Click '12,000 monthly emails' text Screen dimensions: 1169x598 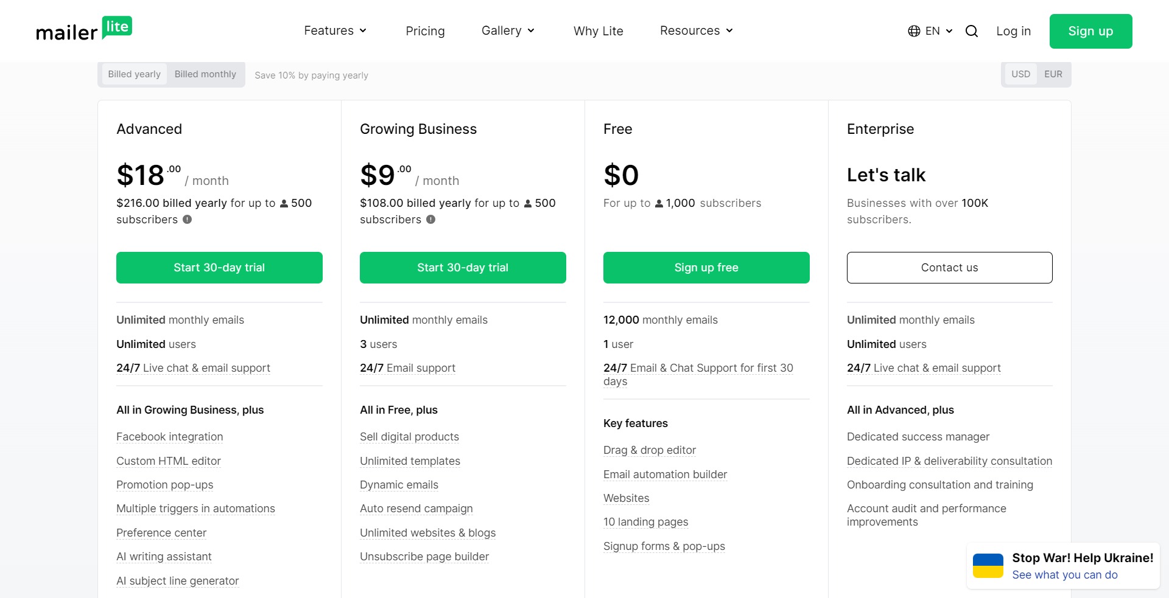tap(661, 320)
